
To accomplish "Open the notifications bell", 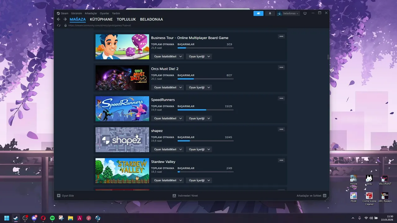I will pyautogui.click(x=270, y=13).
